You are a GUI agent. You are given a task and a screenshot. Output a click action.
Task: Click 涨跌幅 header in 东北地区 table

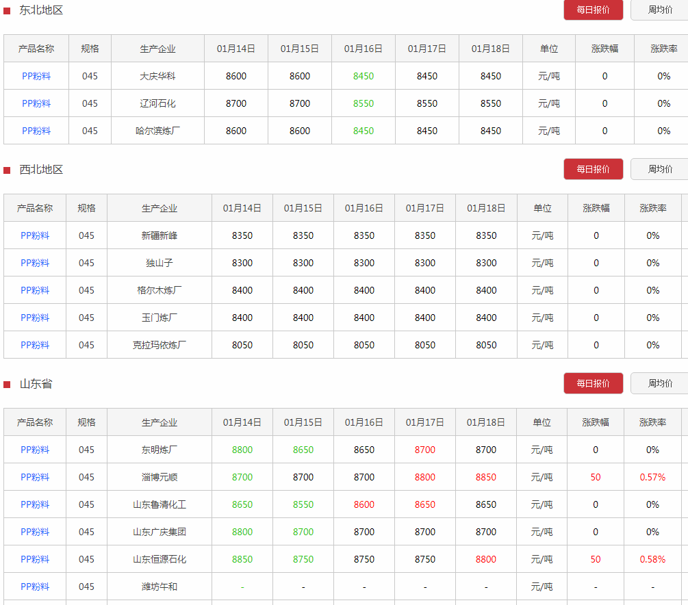(x=604, y=49)
